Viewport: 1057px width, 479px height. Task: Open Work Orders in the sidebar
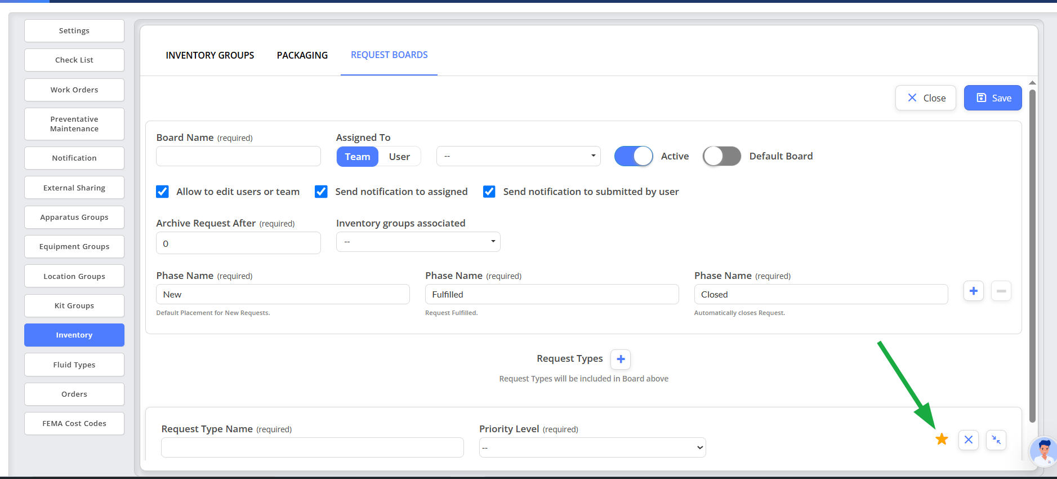click(74, 90)
